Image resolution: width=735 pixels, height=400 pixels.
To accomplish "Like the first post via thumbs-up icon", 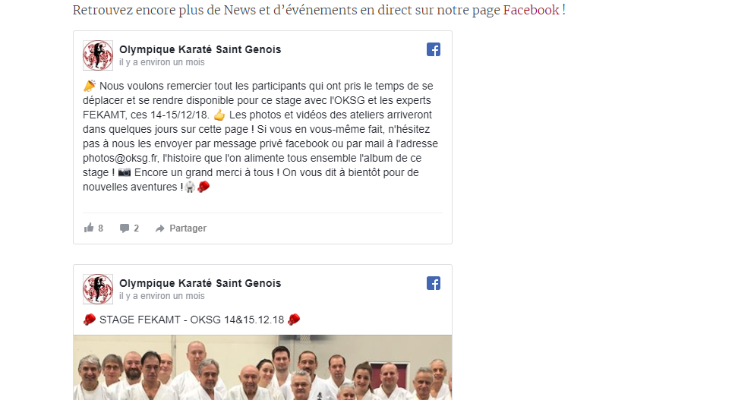I will pos(89,228).
